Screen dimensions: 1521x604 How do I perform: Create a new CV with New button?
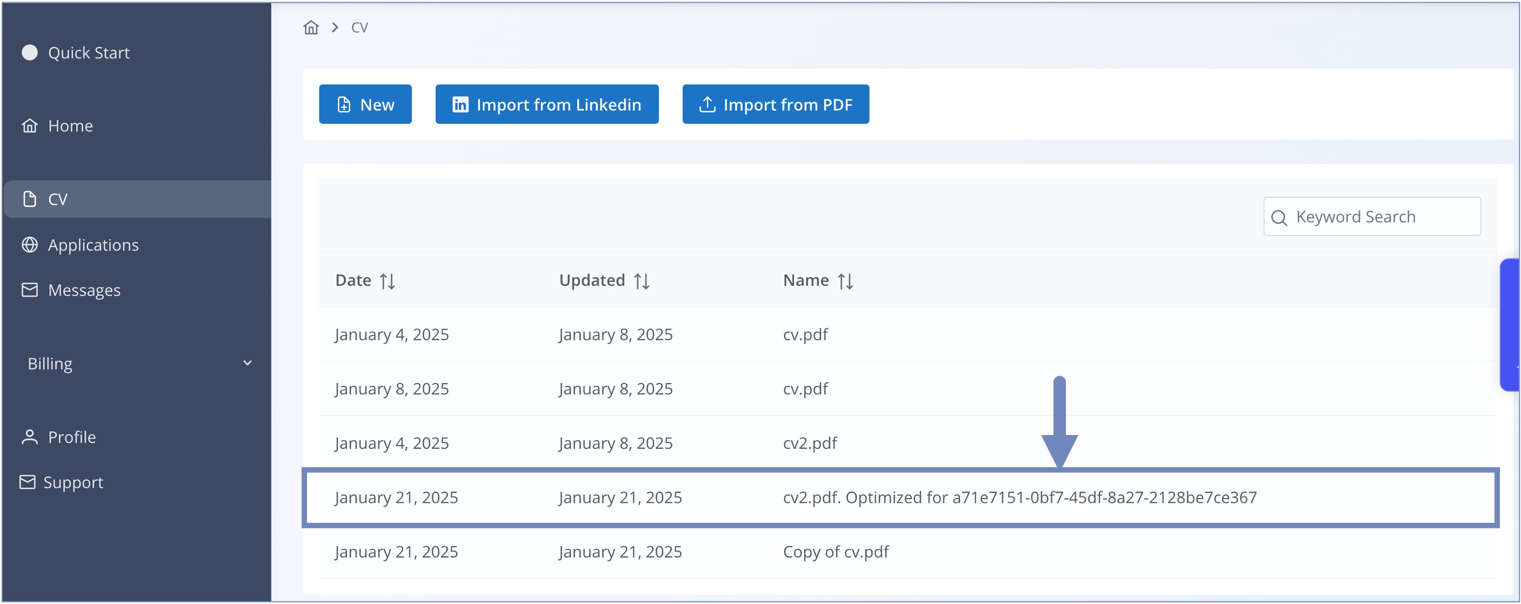(x=365, y=104)
